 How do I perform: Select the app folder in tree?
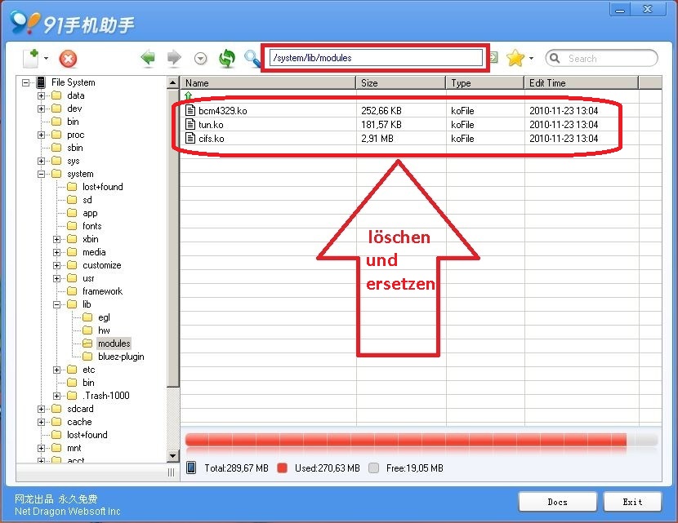tap(90, 213)
